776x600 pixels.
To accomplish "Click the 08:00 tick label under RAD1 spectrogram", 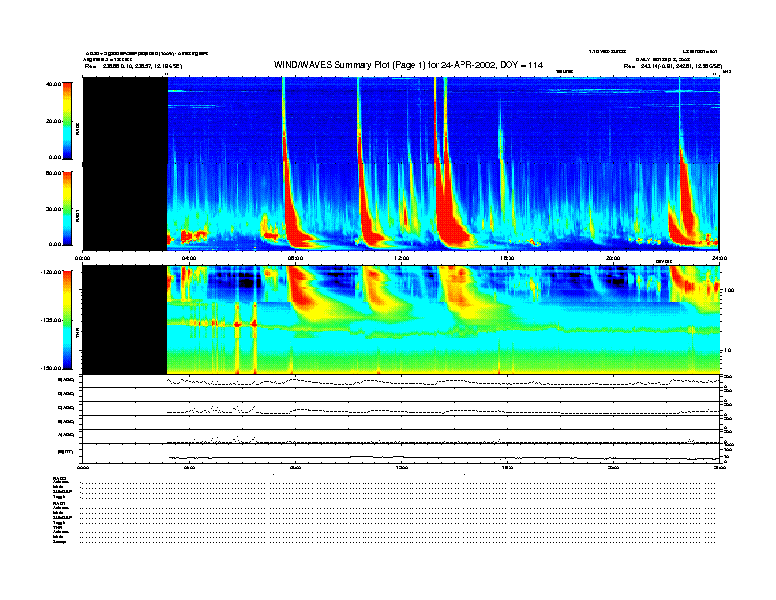I will pos(296,258).
